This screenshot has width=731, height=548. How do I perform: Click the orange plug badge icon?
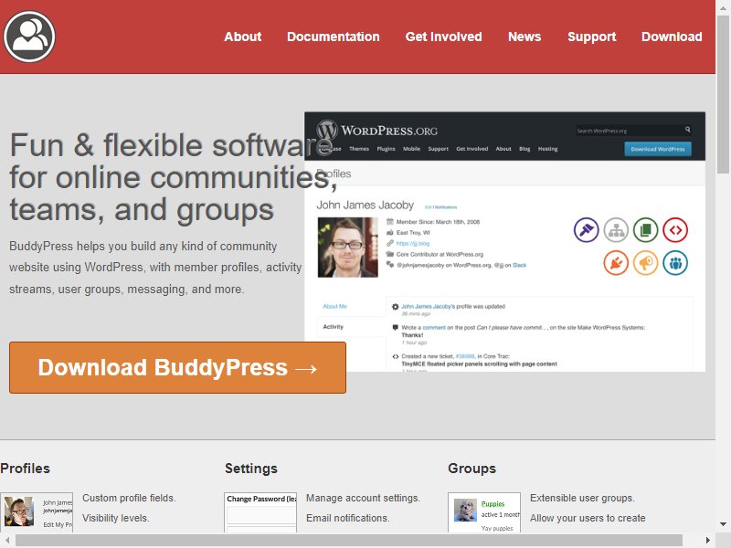(x=616, y=263)
